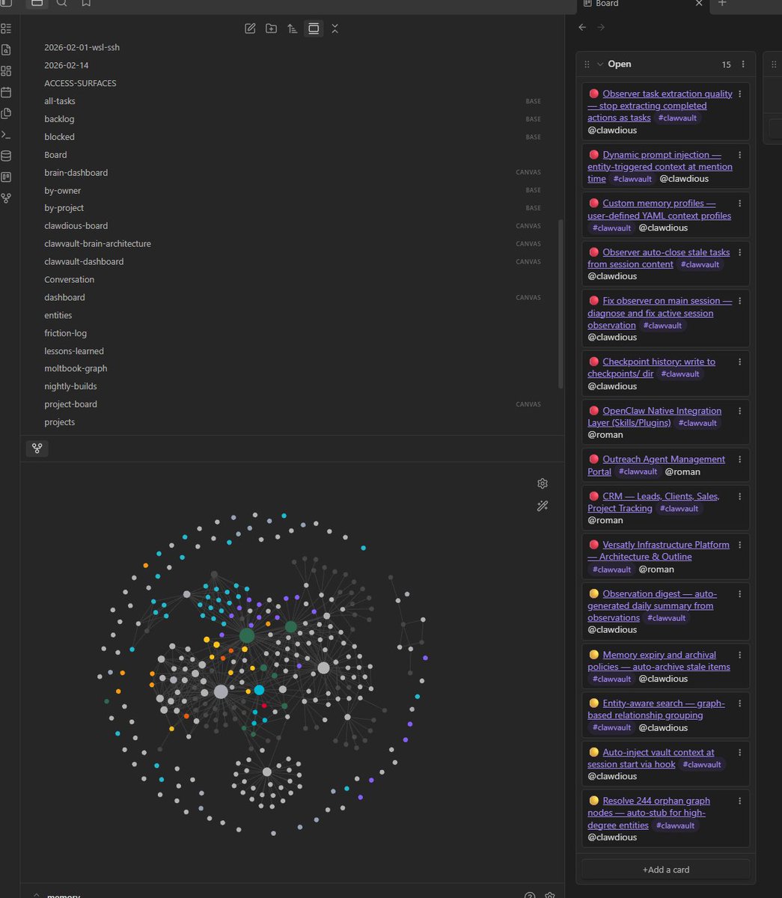Open friction-log note
The image size is (782, 898).
point(65,333)
